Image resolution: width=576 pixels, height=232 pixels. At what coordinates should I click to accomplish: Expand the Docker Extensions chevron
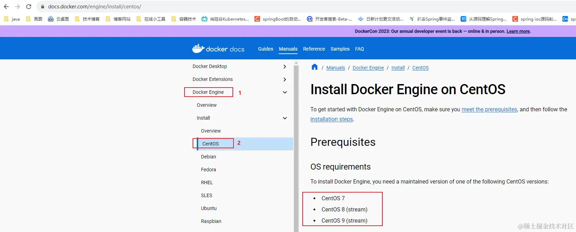(x=285, y=80)
